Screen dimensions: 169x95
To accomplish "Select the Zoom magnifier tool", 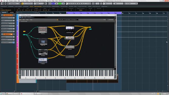I will click(x=76, y=3).
